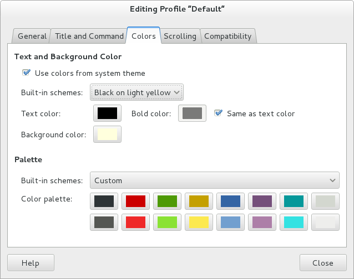Switch to the General tab
This screenshot has height=279, width=354.
click(x=32, y=36)
